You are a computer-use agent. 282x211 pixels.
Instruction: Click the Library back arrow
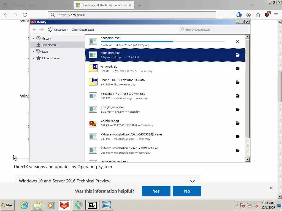34,30
